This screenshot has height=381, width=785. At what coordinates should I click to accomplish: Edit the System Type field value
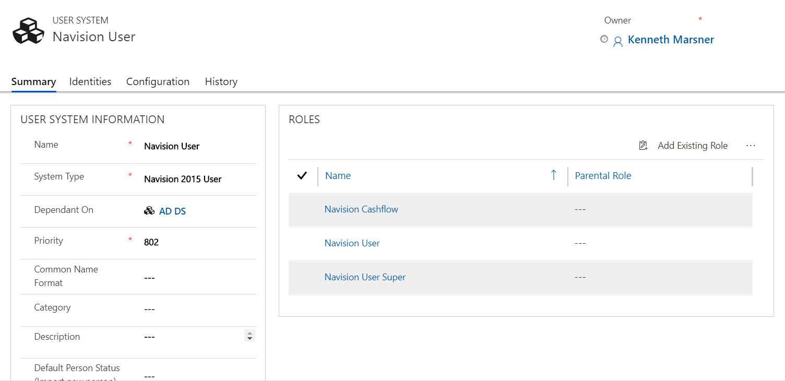183,179
